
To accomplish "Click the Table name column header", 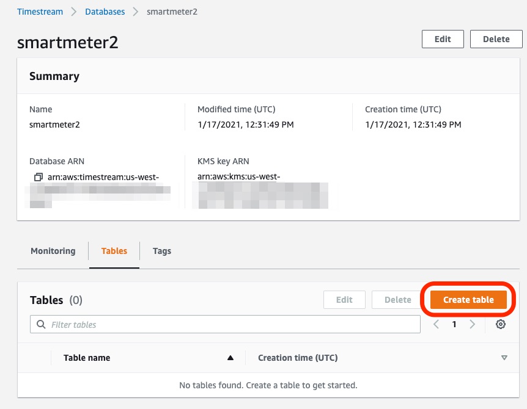I will click(86, 358).
